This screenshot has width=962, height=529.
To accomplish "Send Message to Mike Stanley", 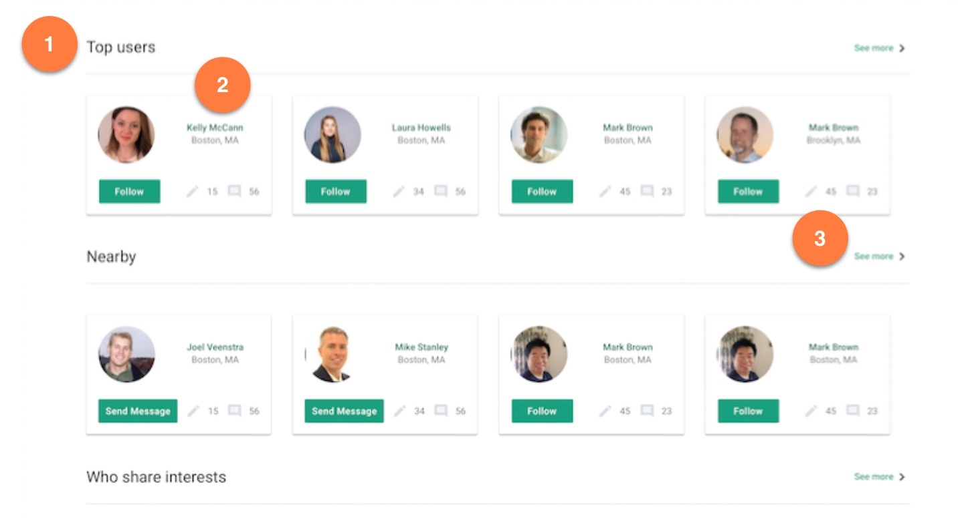I will click(344, 411).
